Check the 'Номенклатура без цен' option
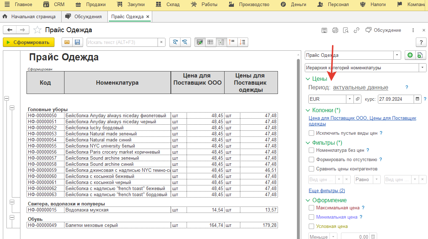The width and height of the screenshot is (428, 239). click(312, 150)
